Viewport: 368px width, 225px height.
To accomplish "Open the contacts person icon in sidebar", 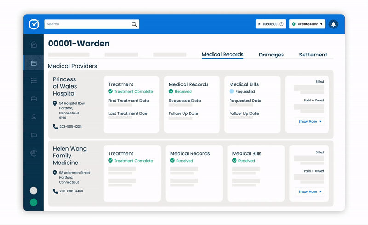I will pos(34,117).
